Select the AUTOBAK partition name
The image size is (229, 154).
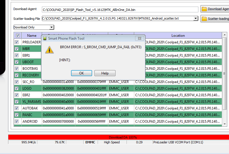pos(30,108)
